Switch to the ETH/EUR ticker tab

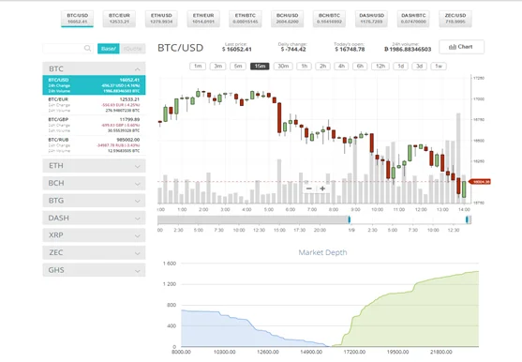[203, 19]
